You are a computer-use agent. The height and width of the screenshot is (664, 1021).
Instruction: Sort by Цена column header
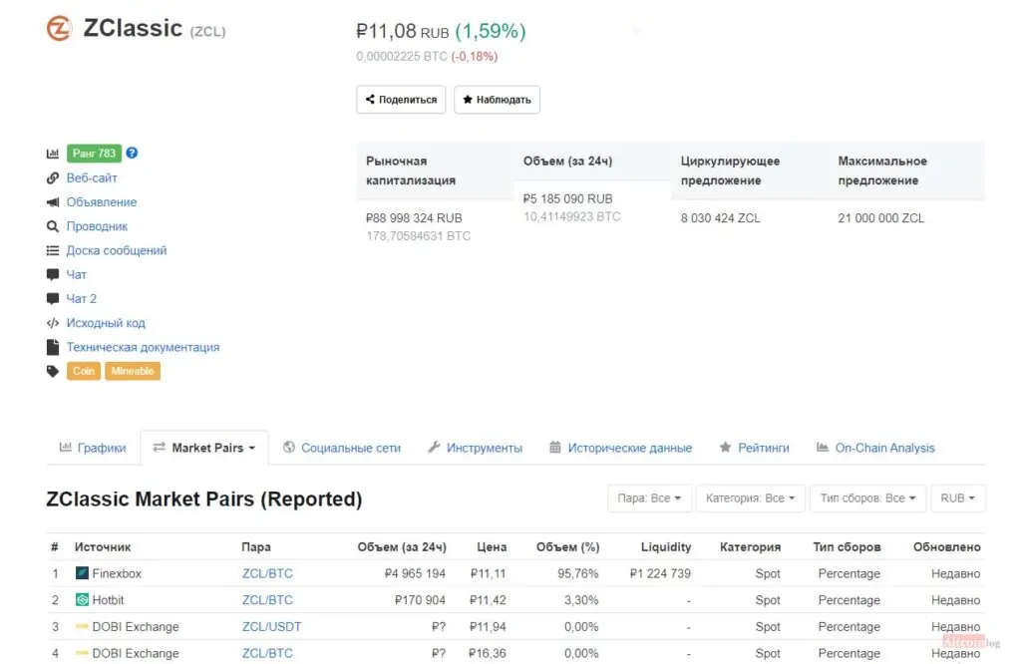(492, 546)
